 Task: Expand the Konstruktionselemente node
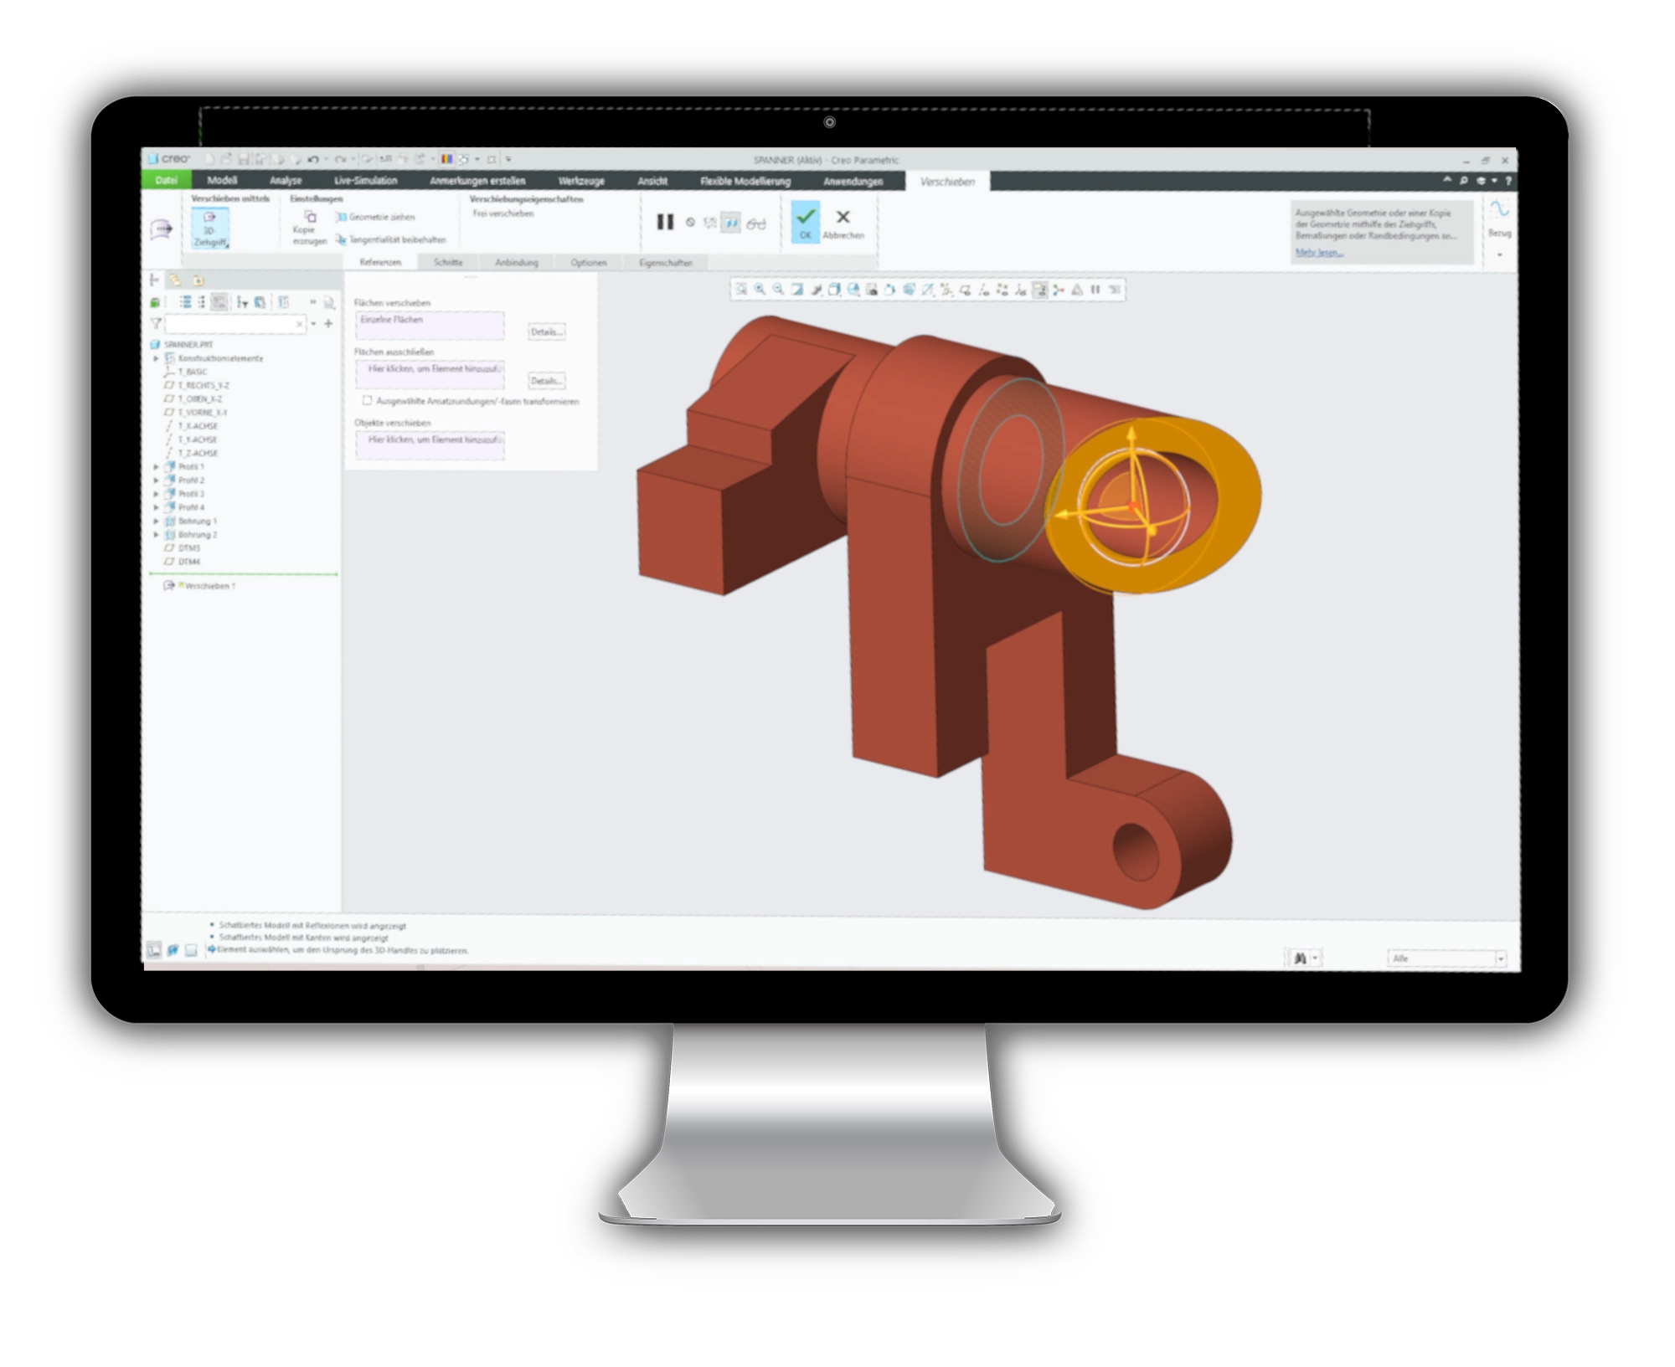(156, 358)
